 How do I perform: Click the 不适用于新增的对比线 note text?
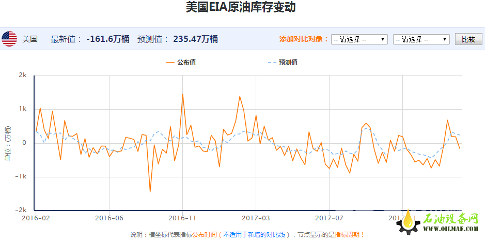pos(254,234)
